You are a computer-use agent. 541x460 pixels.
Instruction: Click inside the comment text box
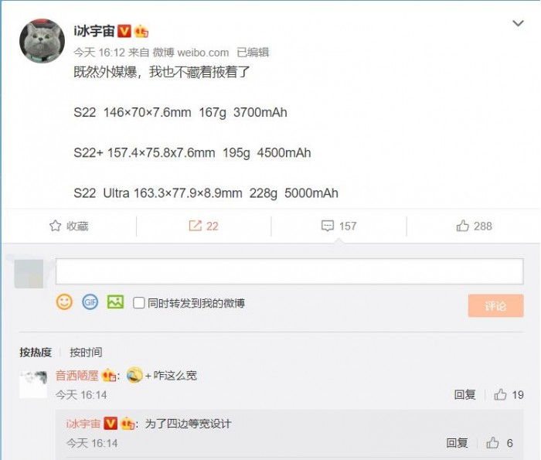(290, 271)
